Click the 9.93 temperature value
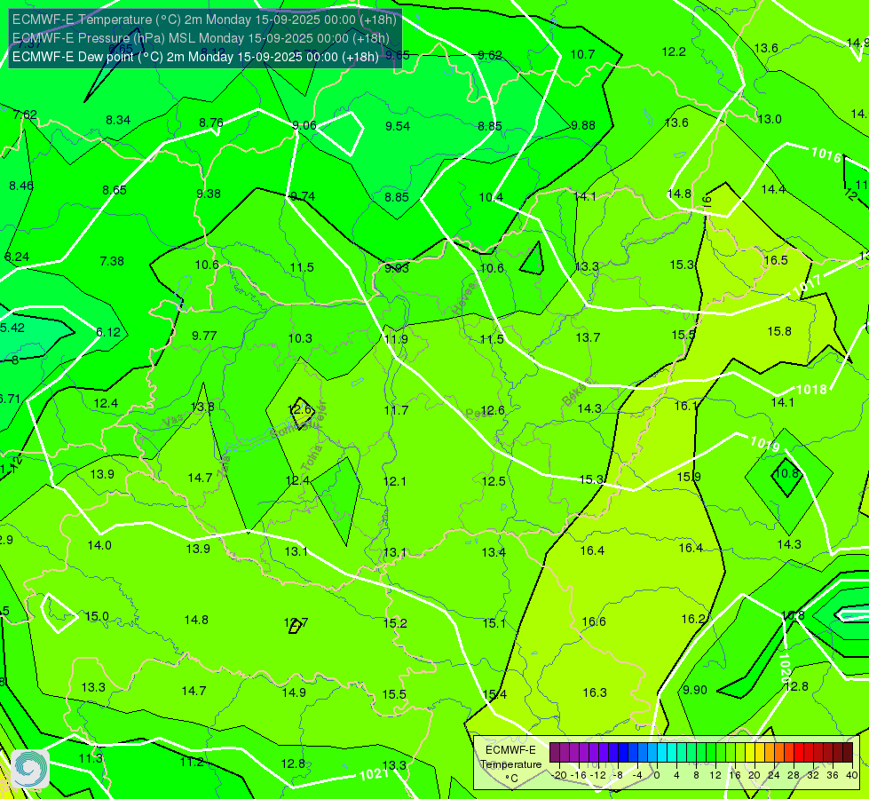Viewport: 869px width, 799px height. 397,268
